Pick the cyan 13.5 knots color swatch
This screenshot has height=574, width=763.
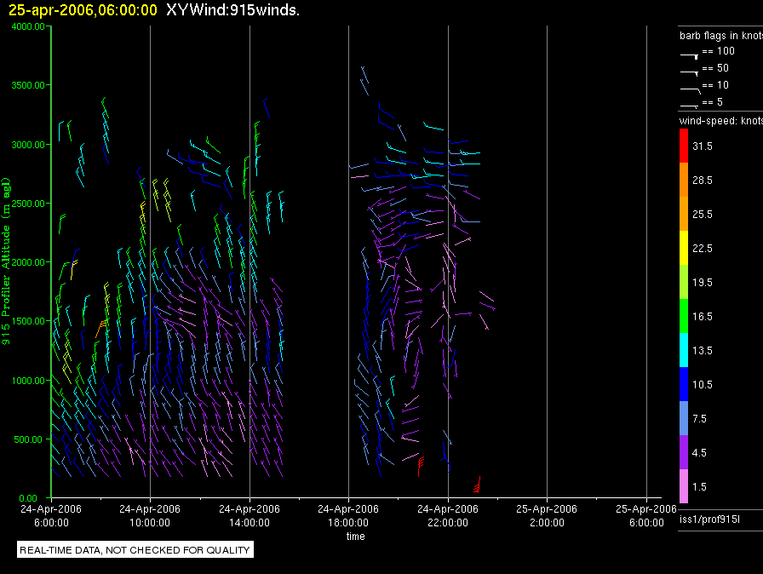click(684, 350)
